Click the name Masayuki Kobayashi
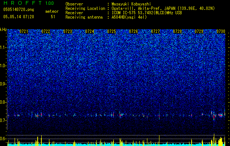Image resolution: width=230 pixels, height=146 pixels. pos(131,4)
